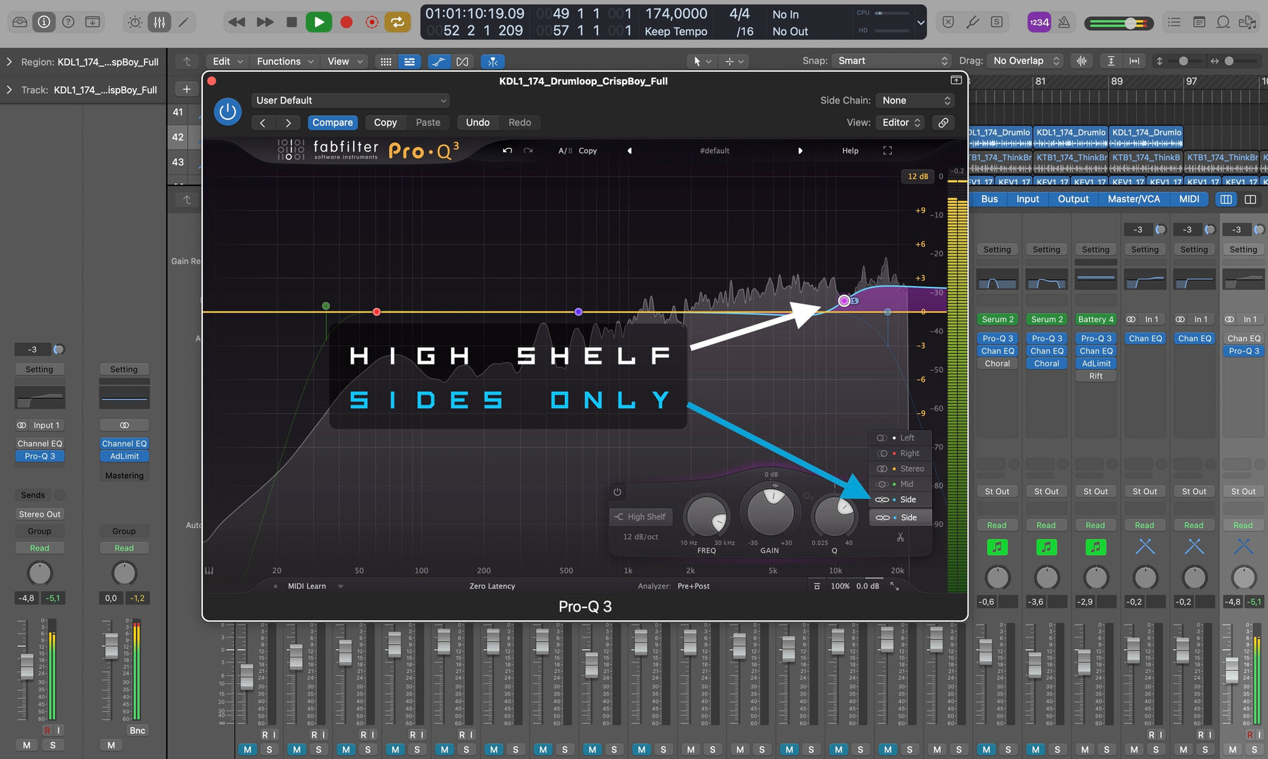Click the plugin link chain icon

click(x=943, y=123)
